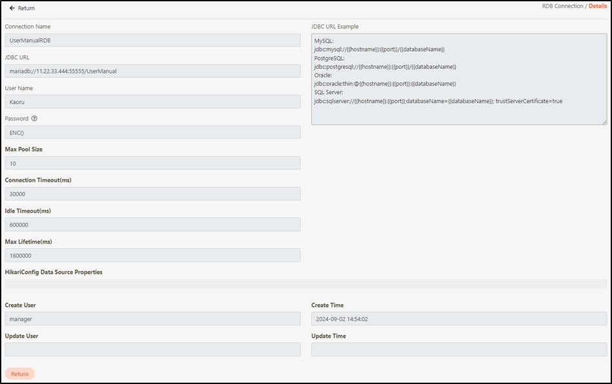Select the Max Lifetime(ms) field
This screenshot has height=384, width=612.
[x=152, y=256]
